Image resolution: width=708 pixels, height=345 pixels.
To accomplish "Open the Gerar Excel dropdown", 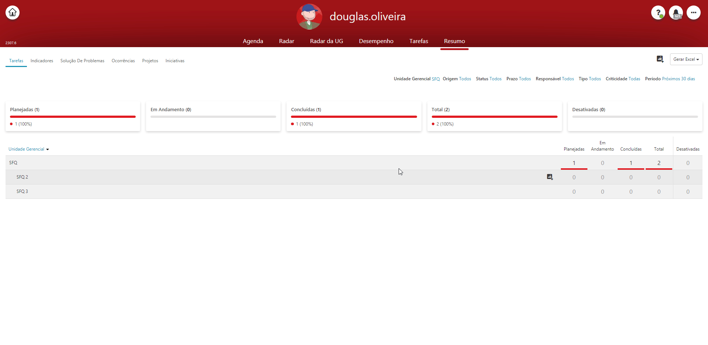I will pos(686,59).
